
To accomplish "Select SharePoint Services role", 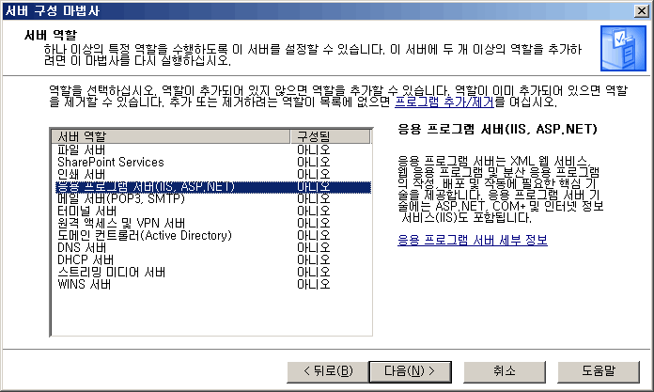I will tap(110, 162).
